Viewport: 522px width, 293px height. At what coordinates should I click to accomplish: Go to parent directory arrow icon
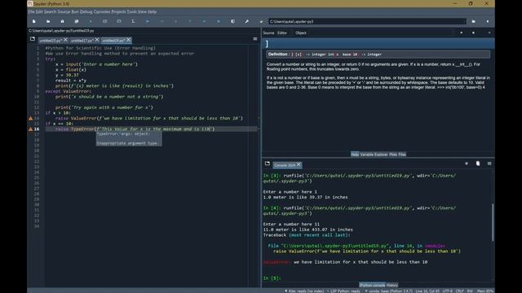(488, 21)
